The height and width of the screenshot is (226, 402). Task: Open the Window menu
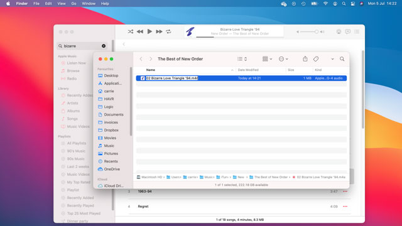tap(89, 4)
